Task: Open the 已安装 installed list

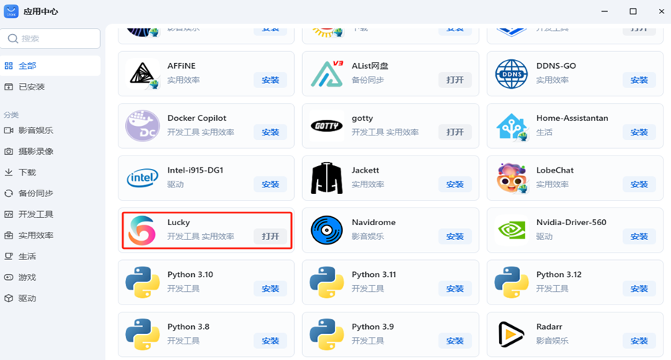Action: tap(50, 87)
